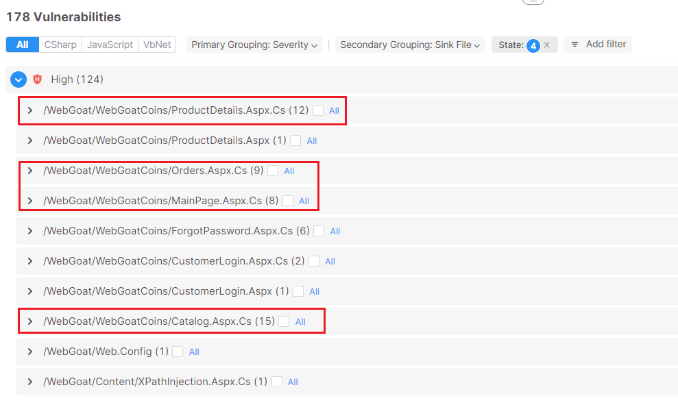The height and width of the screenshot is (405, 678).
Task: Expand Web.Config (1) row
Action: point(30,352)
